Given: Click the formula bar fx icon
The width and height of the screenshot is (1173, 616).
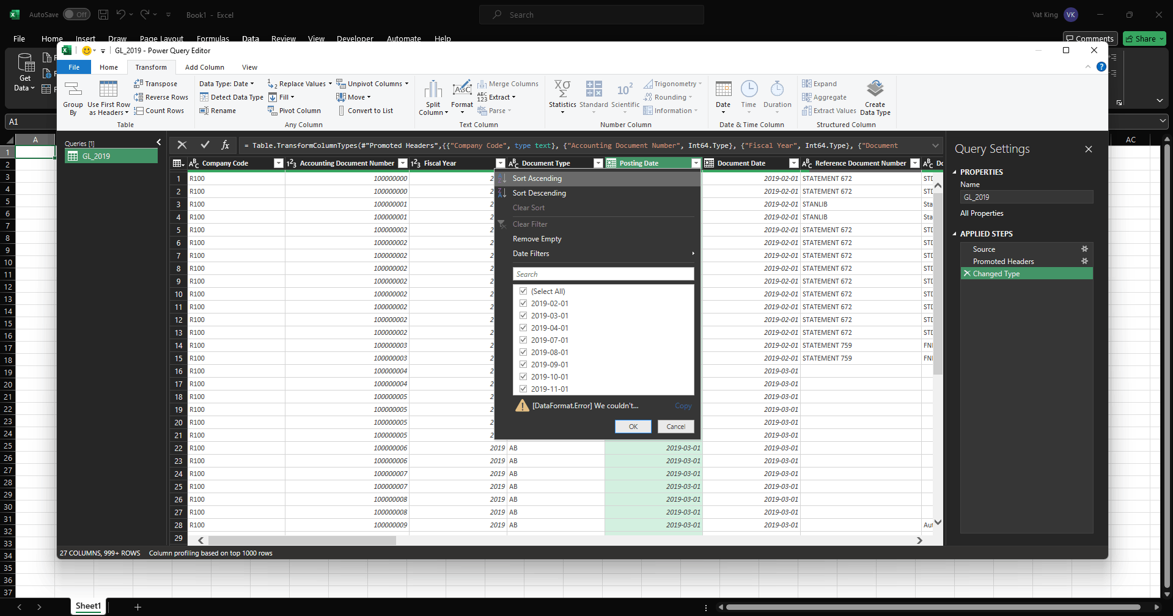Looking at the screenshot, I should tap(226, 145).
